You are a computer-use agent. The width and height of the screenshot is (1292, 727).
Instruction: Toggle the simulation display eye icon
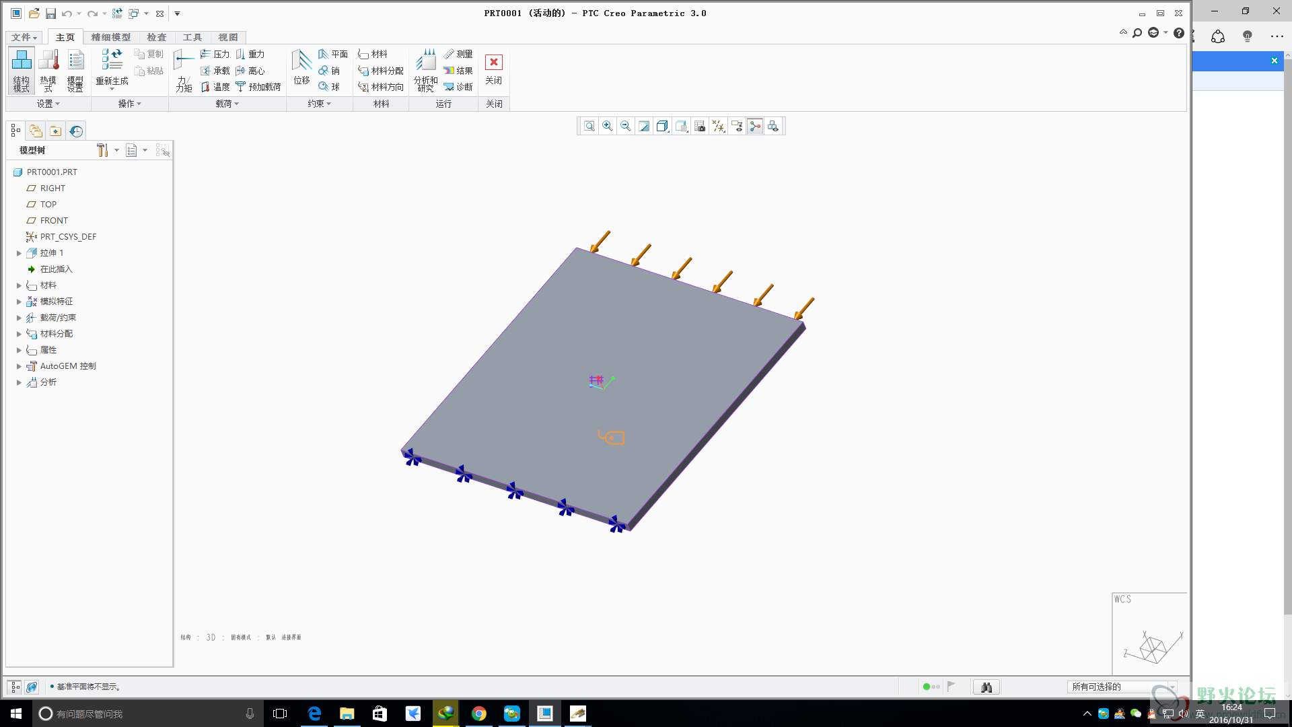pyautogui.click(x=737, y=126)
